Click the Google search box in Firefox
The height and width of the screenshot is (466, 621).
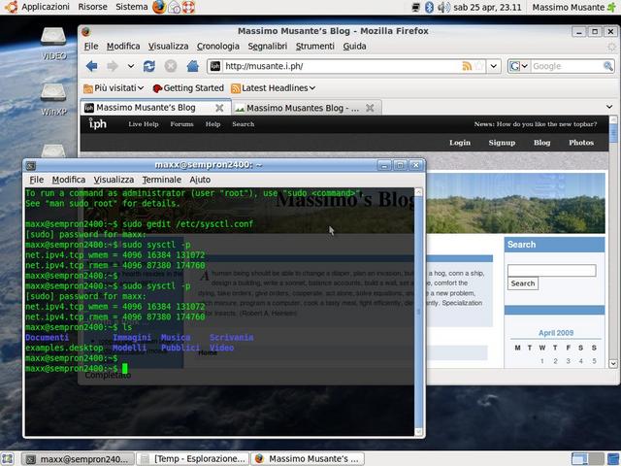[567, 66]
